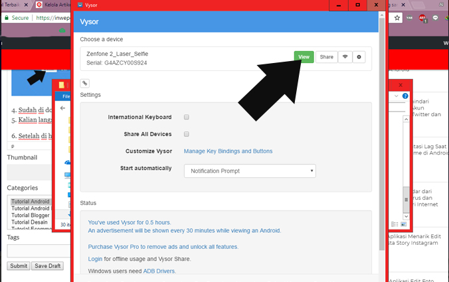Click Purchase Vysor Pro link
Image resolution: width=449 pixels, height=282 pixels.
point(163,247)
